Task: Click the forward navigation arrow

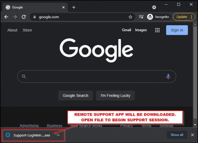Action: 15,17
